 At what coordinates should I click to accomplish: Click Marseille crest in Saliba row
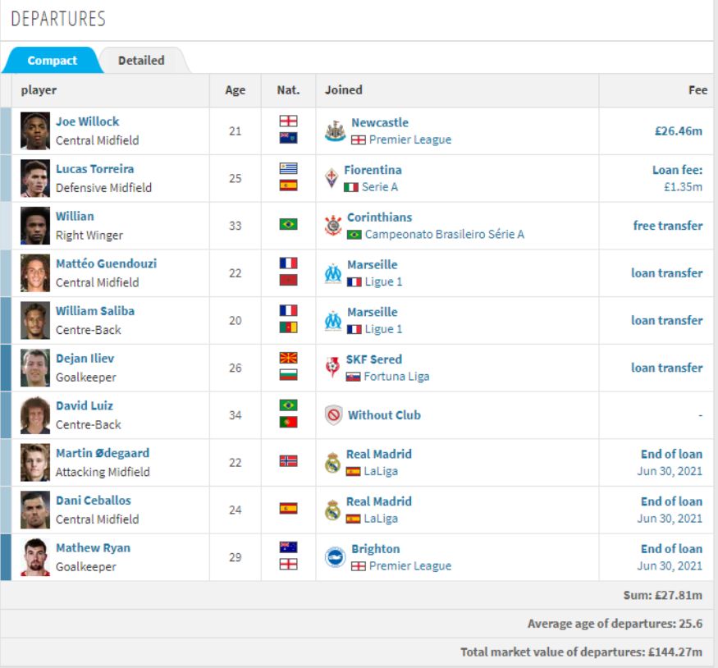pos(333,321)
